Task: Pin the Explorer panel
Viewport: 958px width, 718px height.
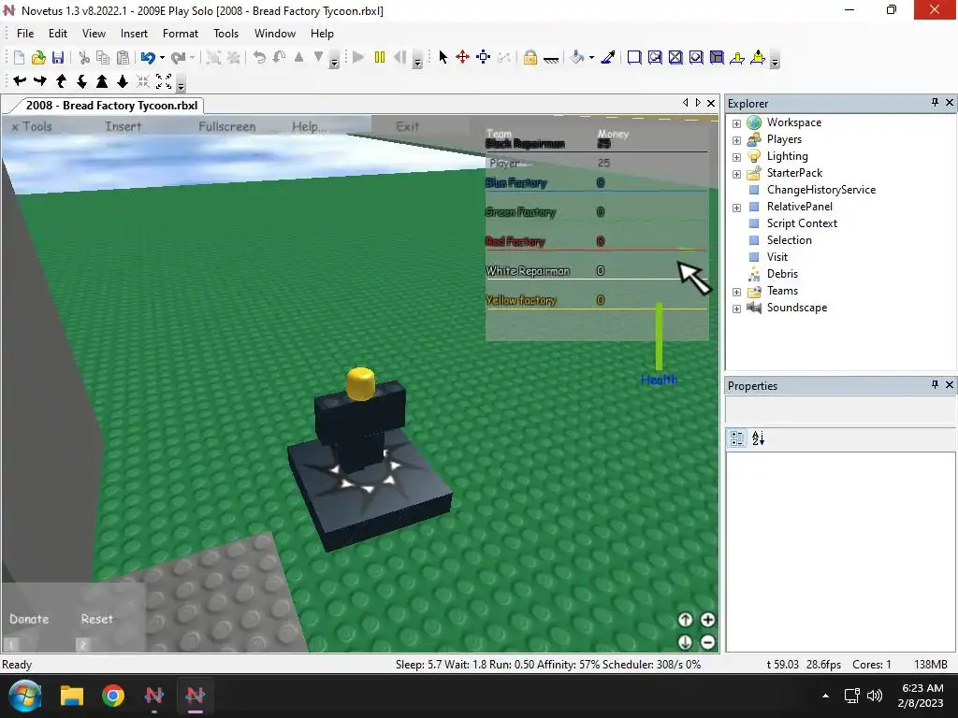Action: coord(935,103)
